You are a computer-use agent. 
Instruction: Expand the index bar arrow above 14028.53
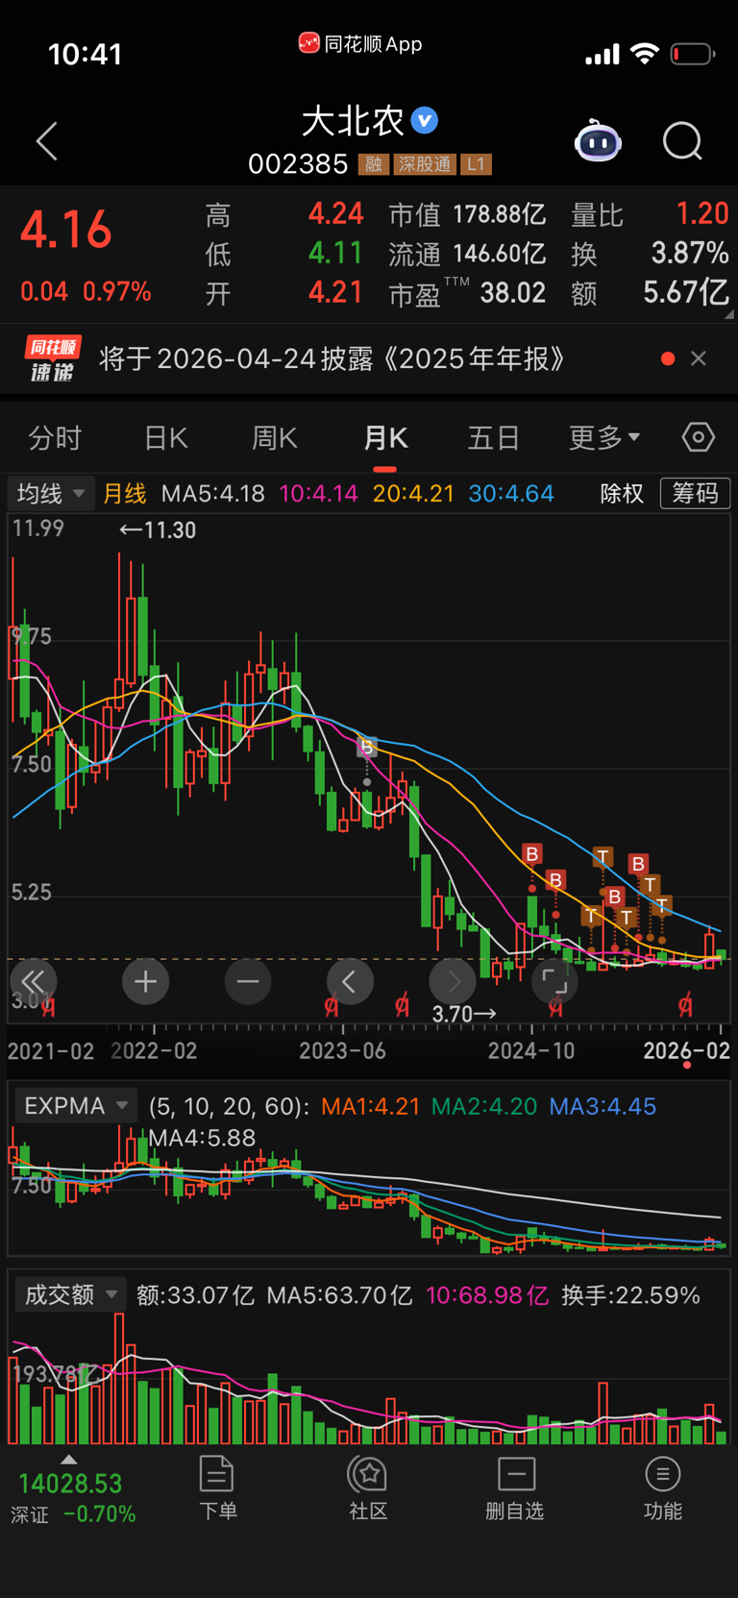[68, 1459]
